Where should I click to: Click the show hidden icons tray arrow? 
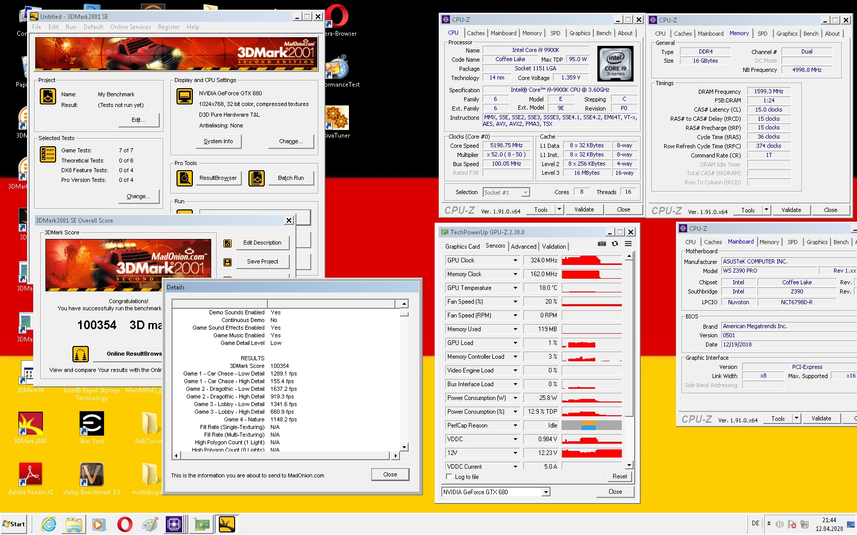click(x=769, y=524)
